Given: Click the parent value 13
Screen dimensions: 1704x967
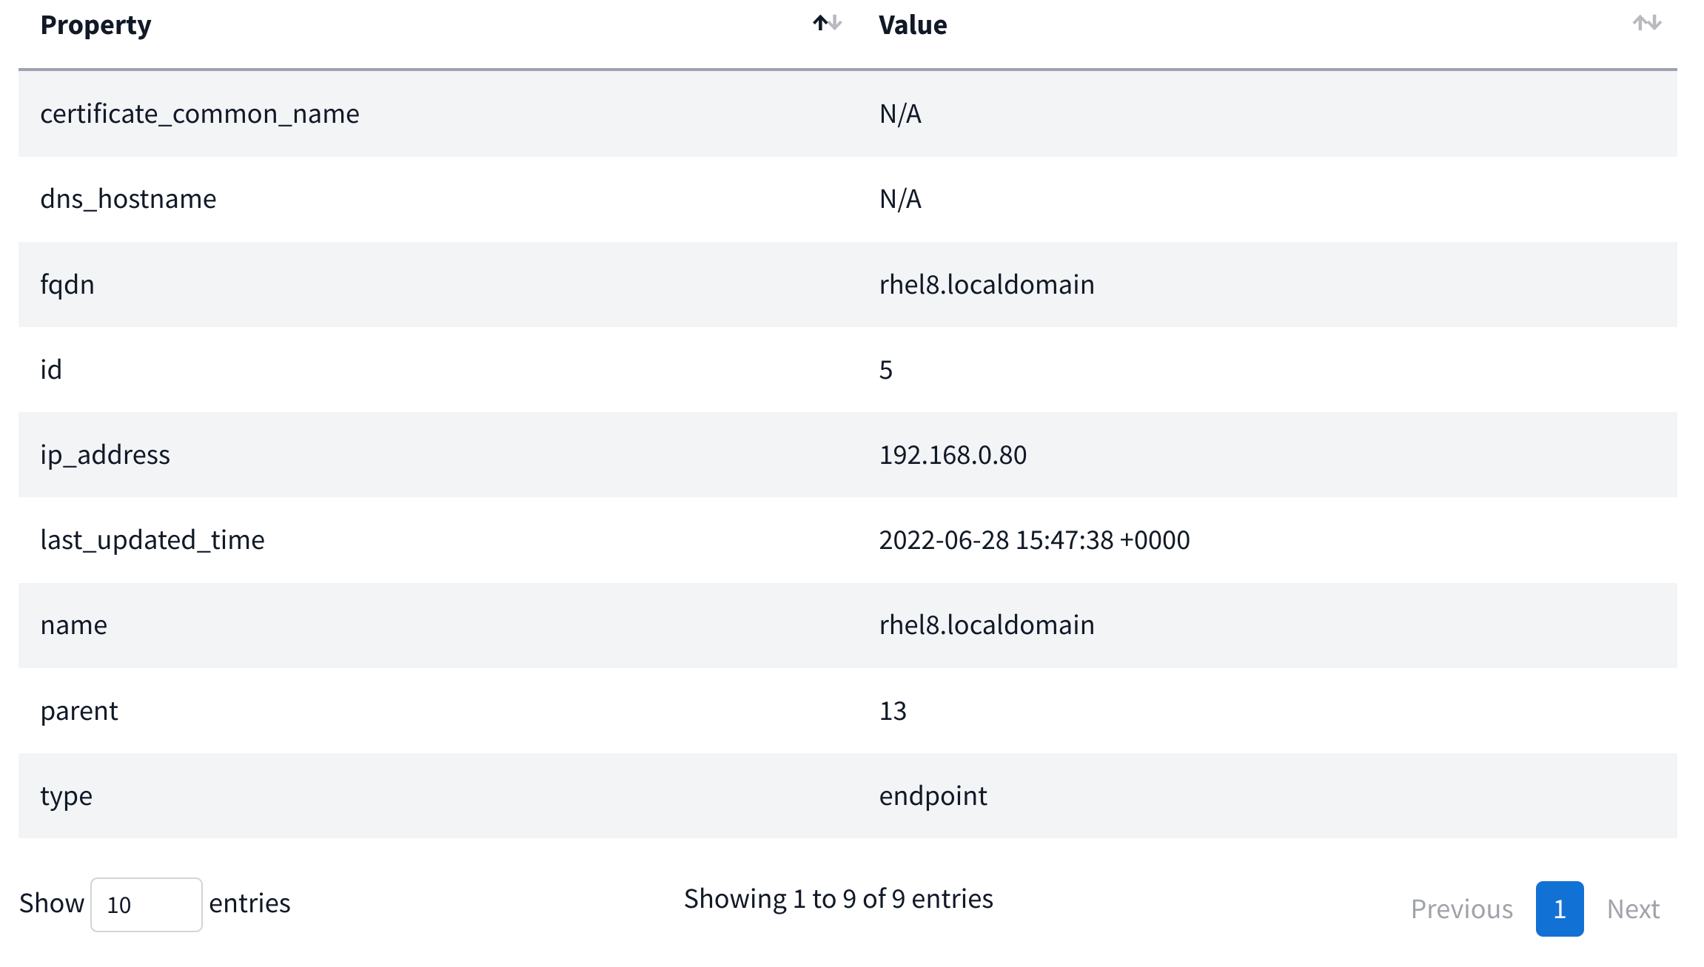Looking at the screenshot, I should click(893, 711).
